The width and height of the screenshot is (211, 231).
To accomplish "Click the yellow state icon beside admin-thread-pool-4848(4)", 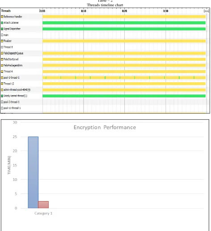I will coord(2,90).
